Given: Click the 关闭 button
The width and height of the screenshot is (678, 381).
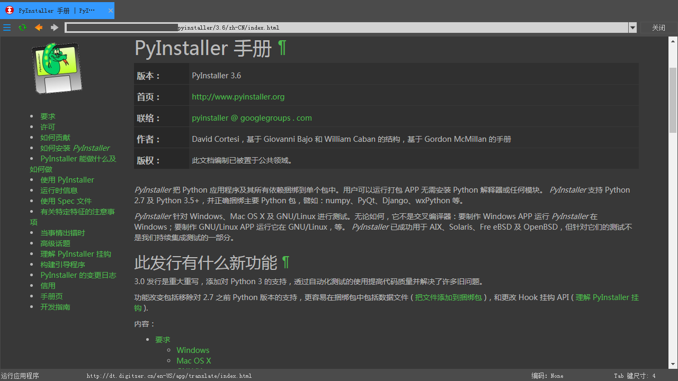Looking at the screenshot, I should point(658,28).
